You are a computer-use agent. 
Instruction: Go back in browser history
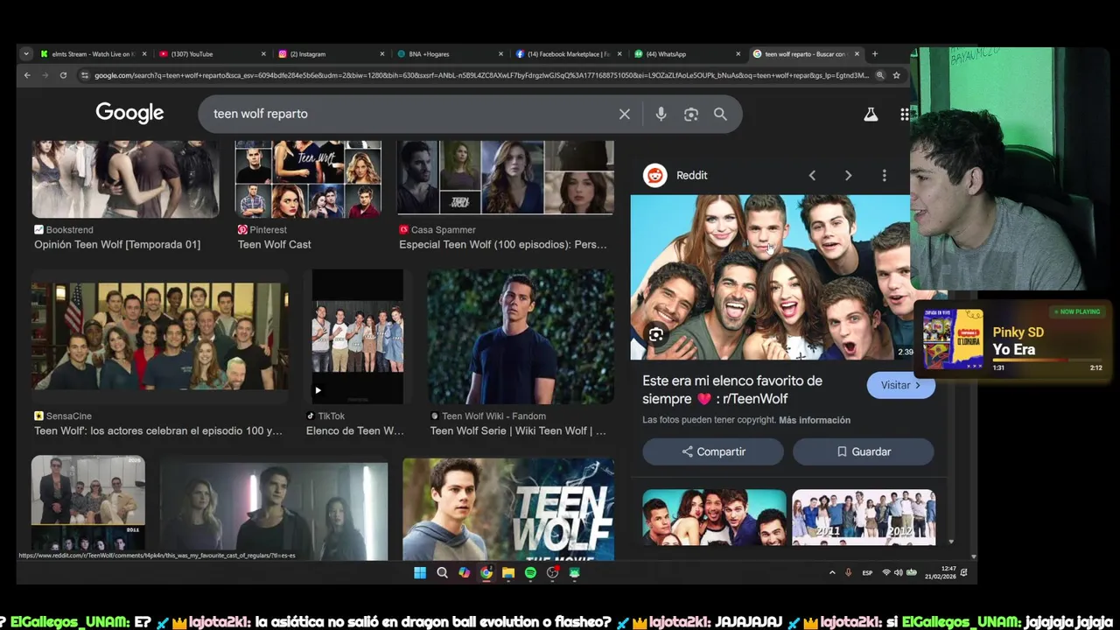pyautogui.click(x=27, y=75)
